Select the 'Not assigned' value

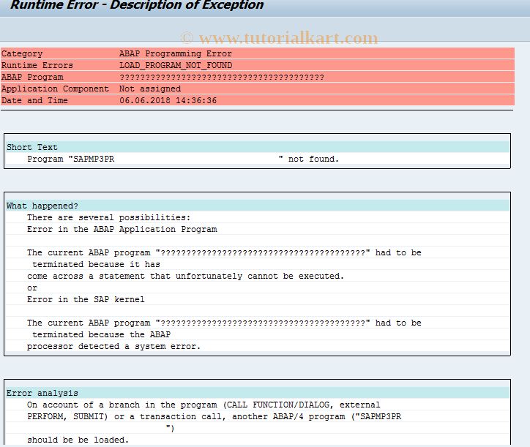[150, 89]
